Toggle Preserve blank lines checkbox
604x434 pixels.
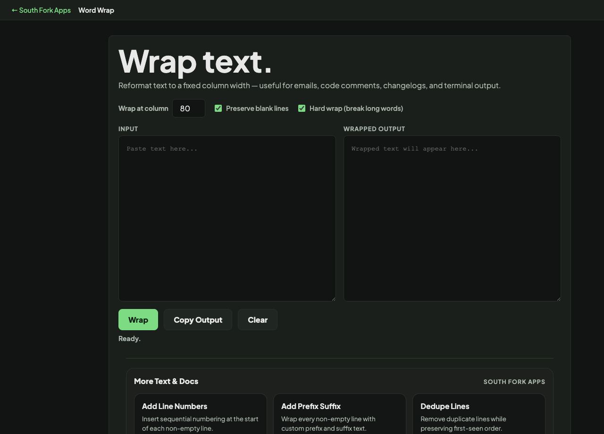coord(218,108)
